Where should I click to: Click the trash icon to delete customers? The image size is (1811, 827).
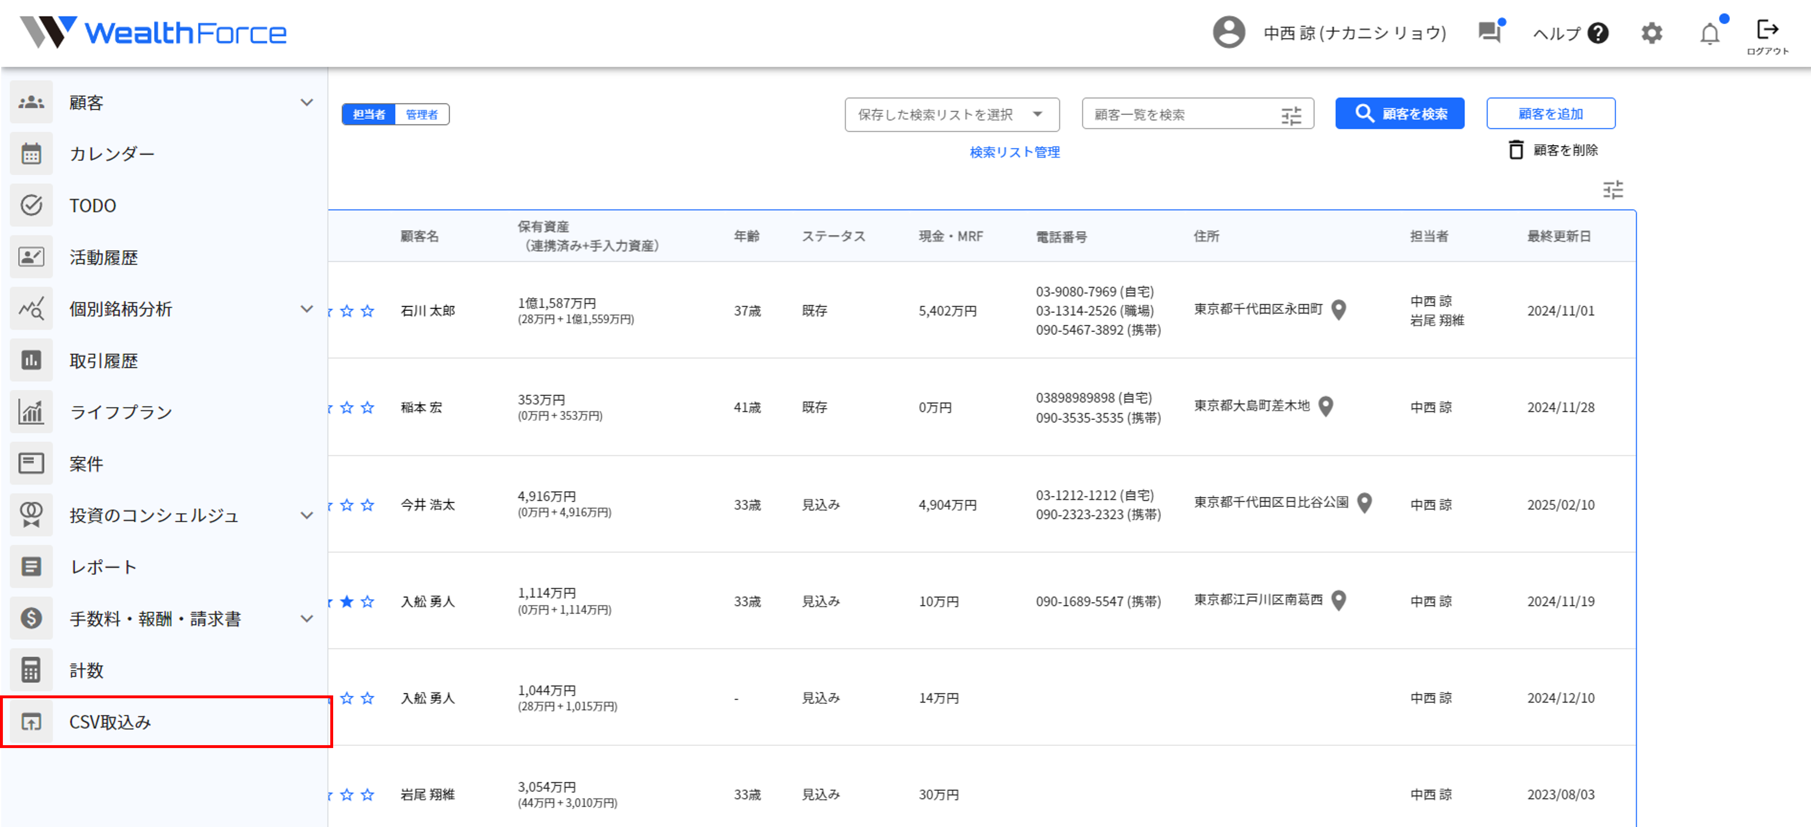coord(1516,150)
